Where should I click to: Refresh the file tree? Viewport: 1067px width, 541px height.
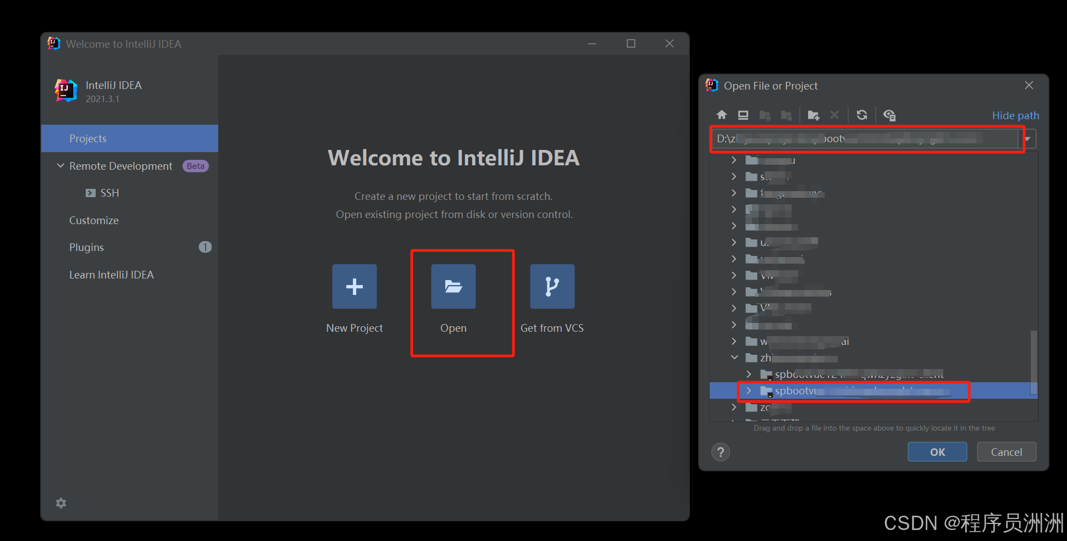[x=862, y=115]
